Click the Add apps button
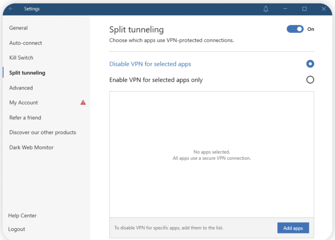The height and width of the screenshot is (240, 335). [x=293, y=228]
